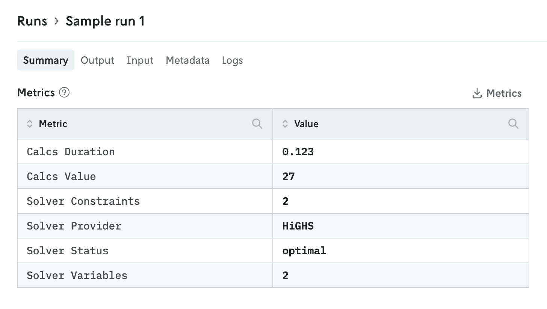Click the magnifier to filter metric names
547x309 pixels.
(258, 124)
